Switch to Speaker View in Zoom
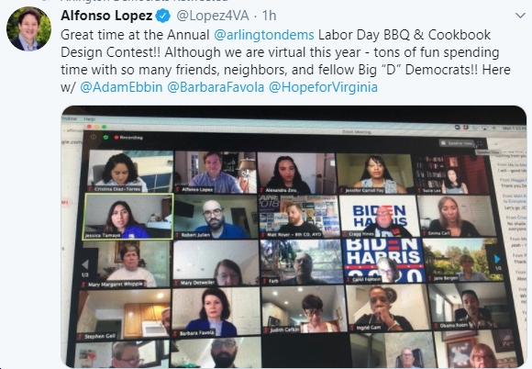The width and height of the screenshot is (532, 369). tap(457, 143)
